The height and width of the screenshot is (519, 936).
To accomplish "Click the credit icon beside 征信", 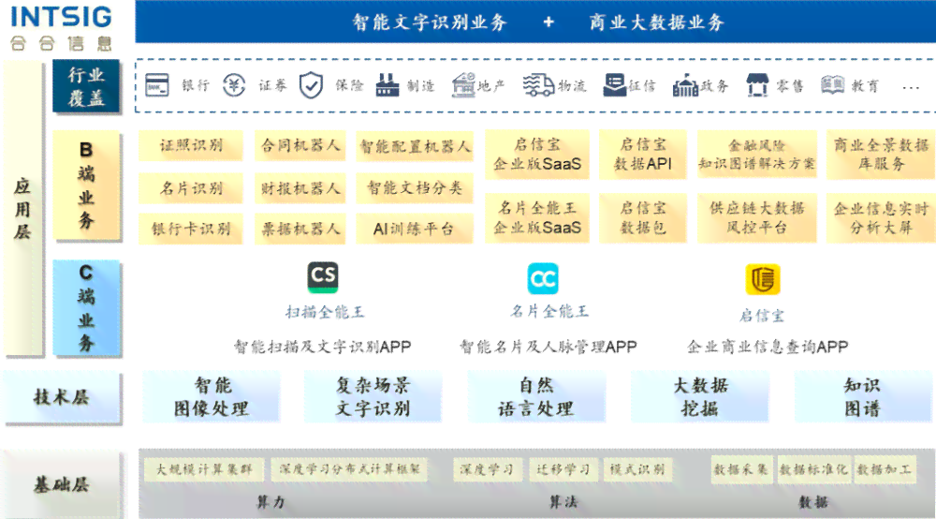I will [x=614, y=85].
